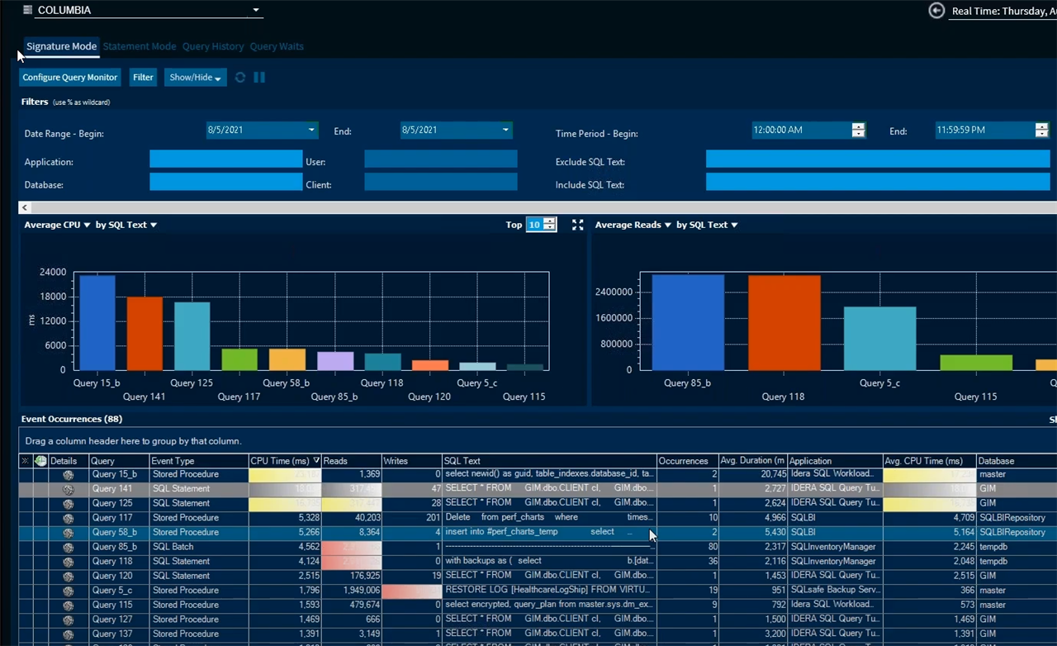Screen dimensions: 1057x646
Task: Click the Query 85_b bar in Reads chart
Action: (x=687, y=322)
